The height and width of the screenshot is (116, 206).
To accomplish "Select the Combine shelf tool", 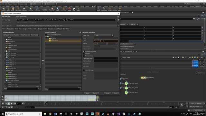I will (x=4, y=9).
